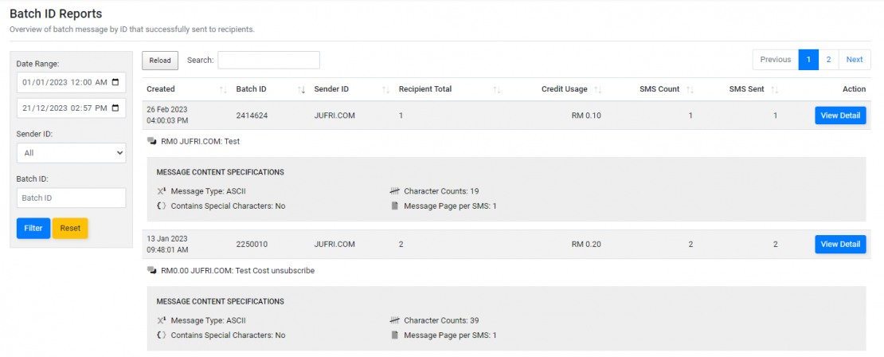Reload the batch report table
Screen dimensions: 884x357
coord(160,61)
